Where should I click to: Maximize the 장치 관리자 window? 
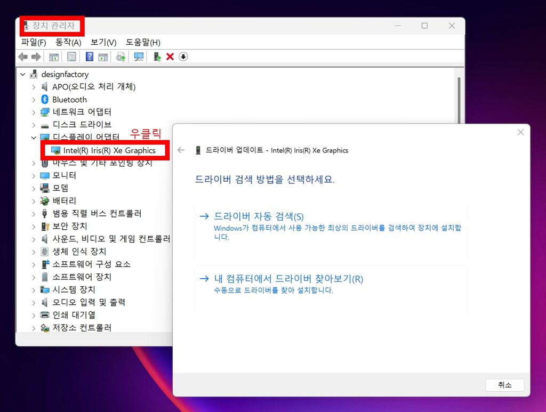pyautogui.click(x=424, y=26)
